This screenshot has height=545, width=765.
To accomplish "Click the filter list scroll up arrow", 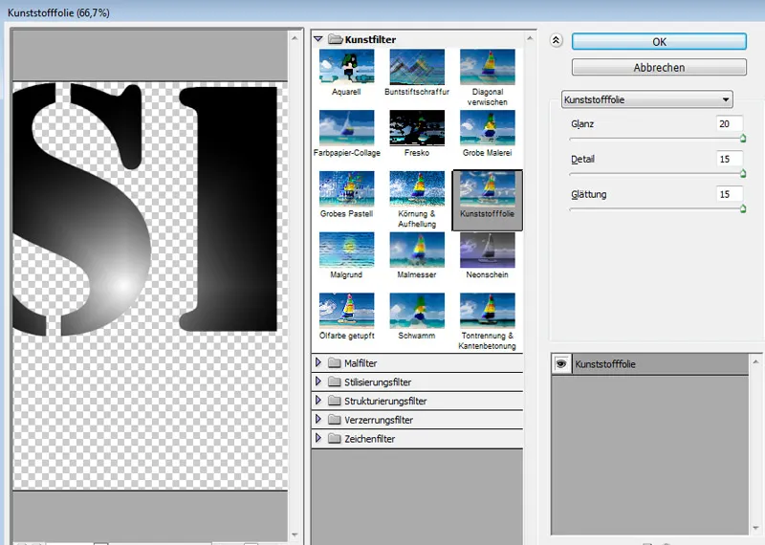I will point(530,38).
